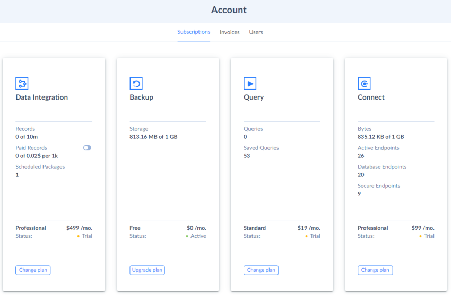Image resolution: width=451 pixels, height=295 pixels.
Task: Click the Query play icon
Action: (x=250, y=84)
